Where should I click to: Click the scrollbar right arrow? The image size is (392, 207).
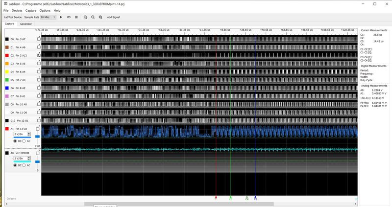click(x=355, y=204)
